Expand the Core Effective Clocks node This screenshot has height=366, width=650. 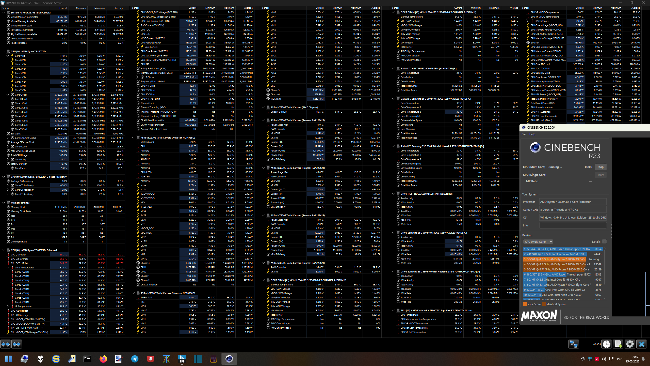click(x=8, y=138)
